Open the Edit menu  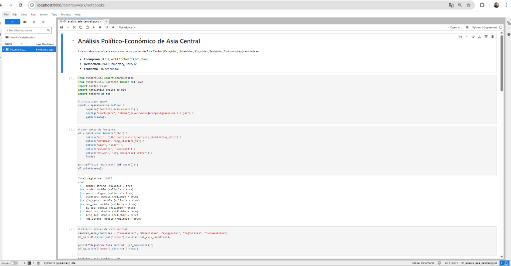(x=14, y=14)
